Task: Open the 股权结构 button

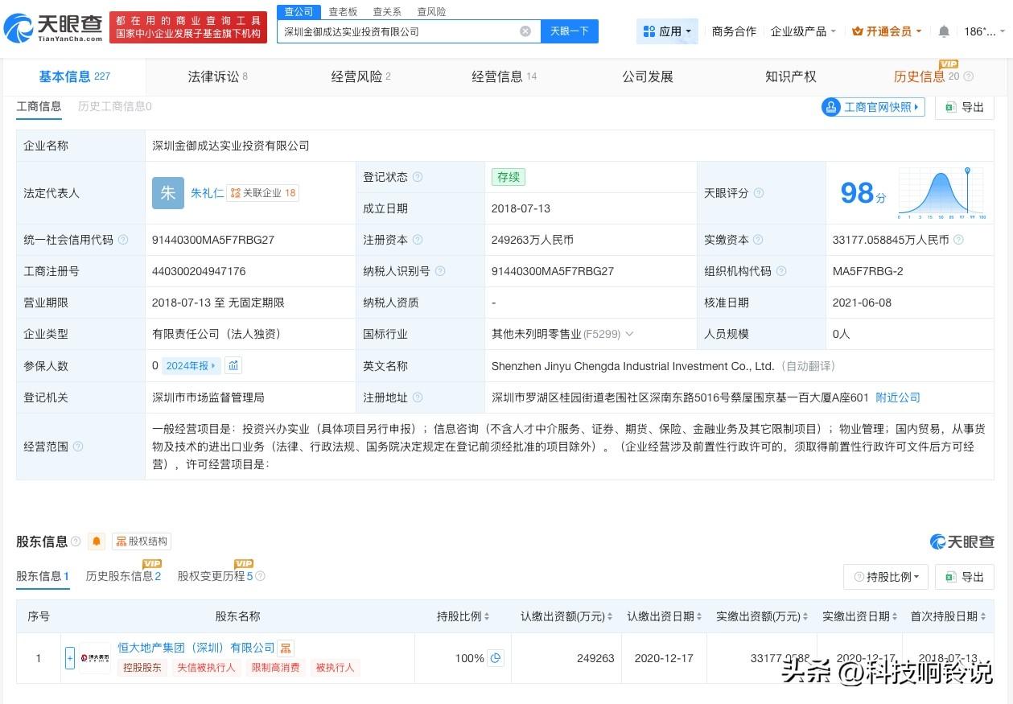Action: tap(142, 541)
